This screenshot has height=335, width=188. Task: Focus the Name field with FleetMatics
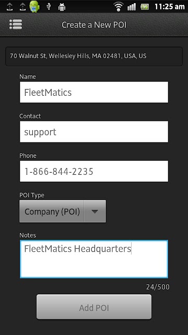pyautogui.click(x=94, y=92)
